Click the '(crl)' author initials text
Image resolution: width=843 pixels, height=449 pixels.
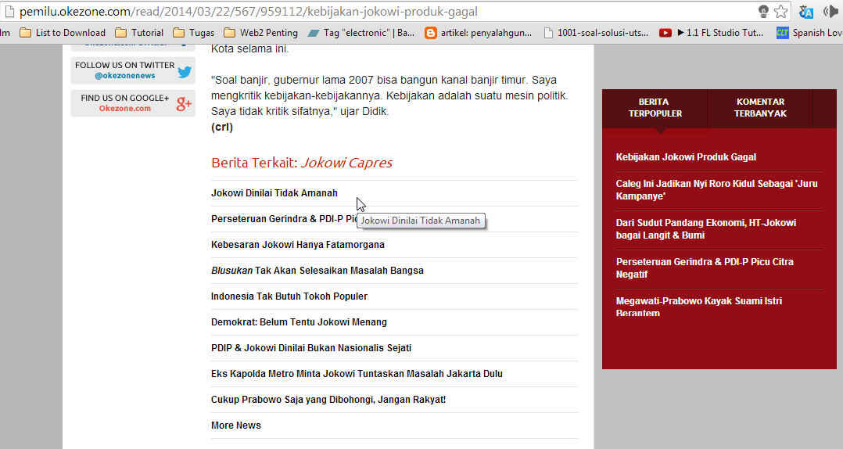(x=222, y=127)
